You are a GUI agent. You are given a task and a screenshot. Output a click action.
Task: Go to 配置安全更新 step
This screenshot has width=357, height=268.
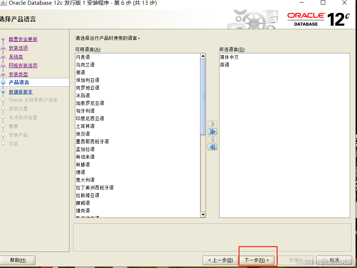pos(23,39)
